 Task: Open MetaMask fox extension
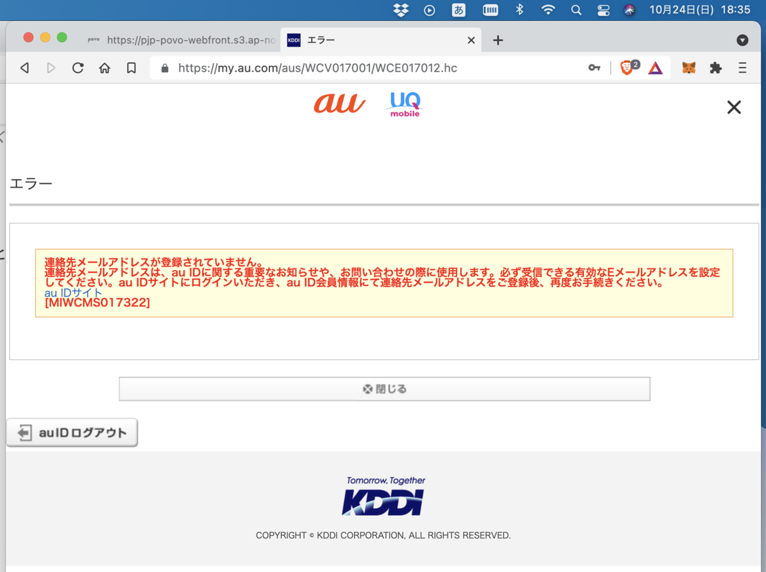coord(689,68)
